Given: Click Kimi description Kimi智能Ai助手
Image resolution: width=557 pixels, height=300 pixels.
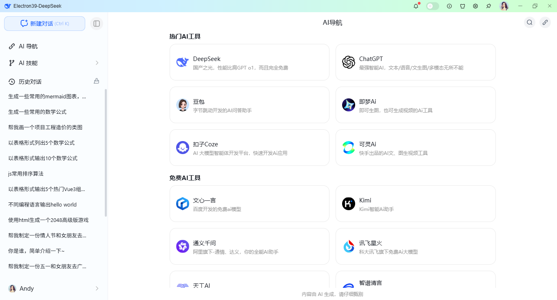Looking at the screenshot, I should [x=376, y=209].
